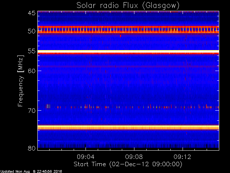Viewport: 230px width, 173px height.
Task: Click the "Frequency [MHz]" axis label
Action: [x=20, y=81]
